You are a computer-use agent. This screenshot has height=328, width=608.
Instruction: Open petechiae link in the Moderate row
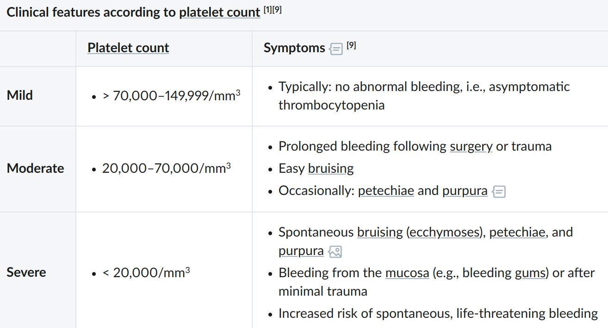click(x=386, y=191)
